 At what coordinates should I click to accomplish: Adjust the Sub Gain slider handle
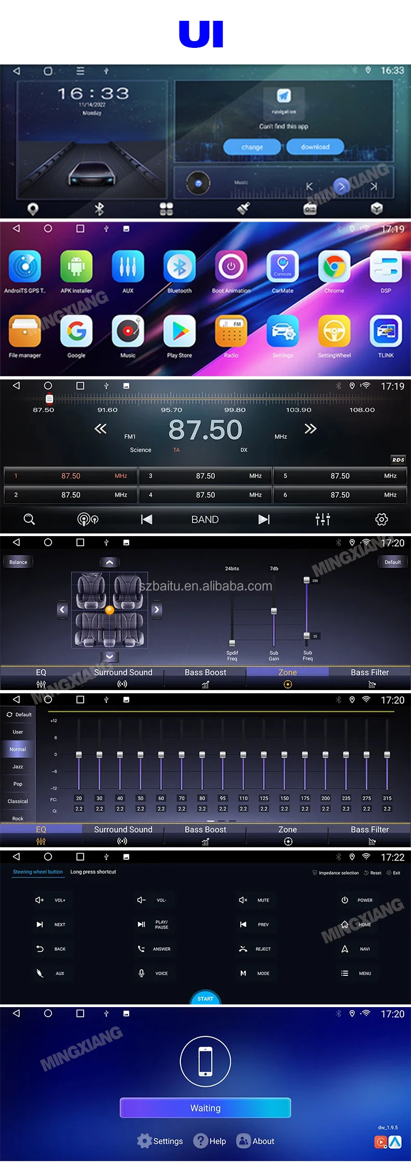pyautogui.click(x=274, y=611)
